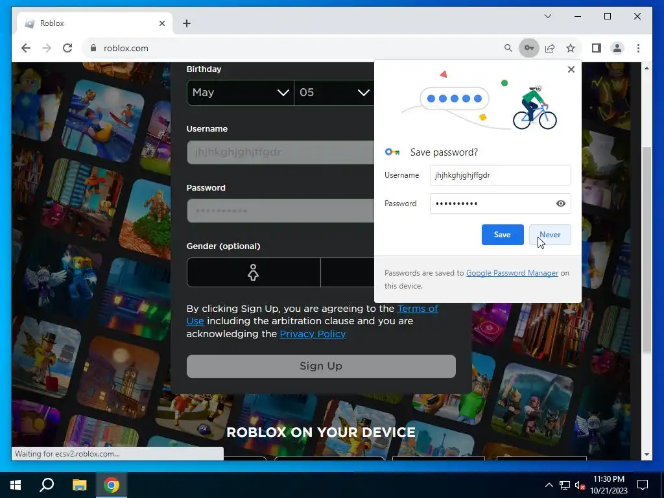
Task: Open the tab search chevron
Action: pos(548,16)
